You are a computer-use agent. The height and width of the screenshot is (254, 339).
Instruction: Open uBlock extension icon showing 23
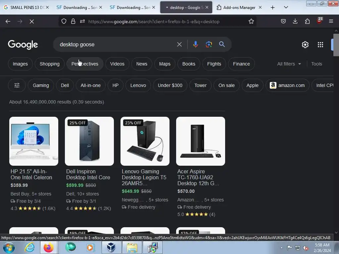(319, 21)
